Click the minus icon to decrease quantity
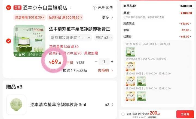 (96, 61)
